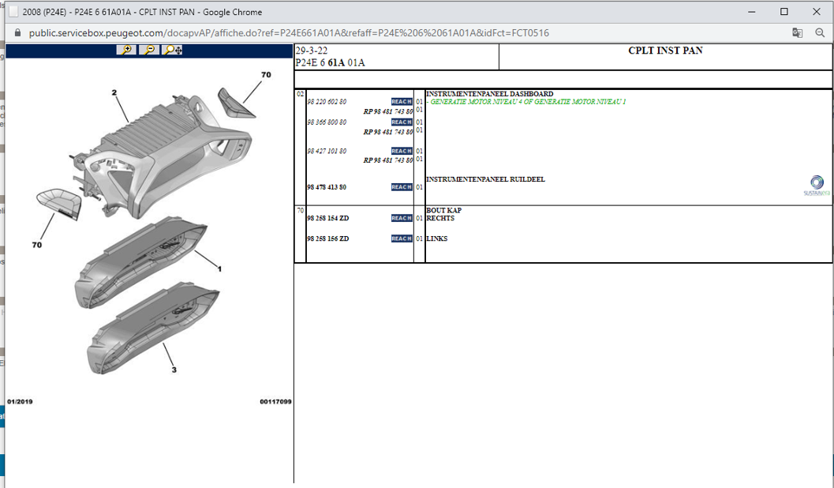Screen dimensions: 834x488
Task: Minimize the Chrome window
Action: point(752,12)
